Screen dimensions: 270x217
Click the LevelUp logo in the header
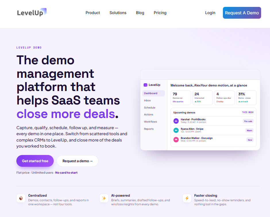coord(32,12)
